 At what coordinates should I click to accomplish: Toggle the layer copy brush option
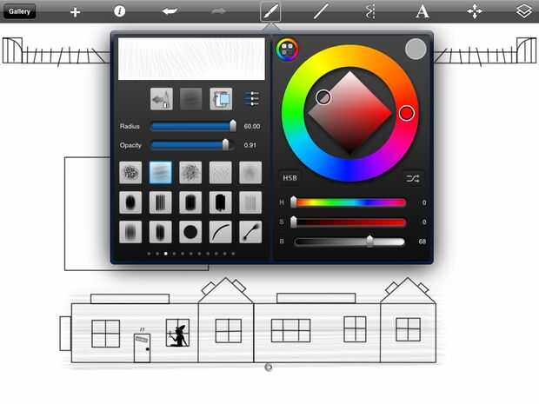click(x=221, y=99)
